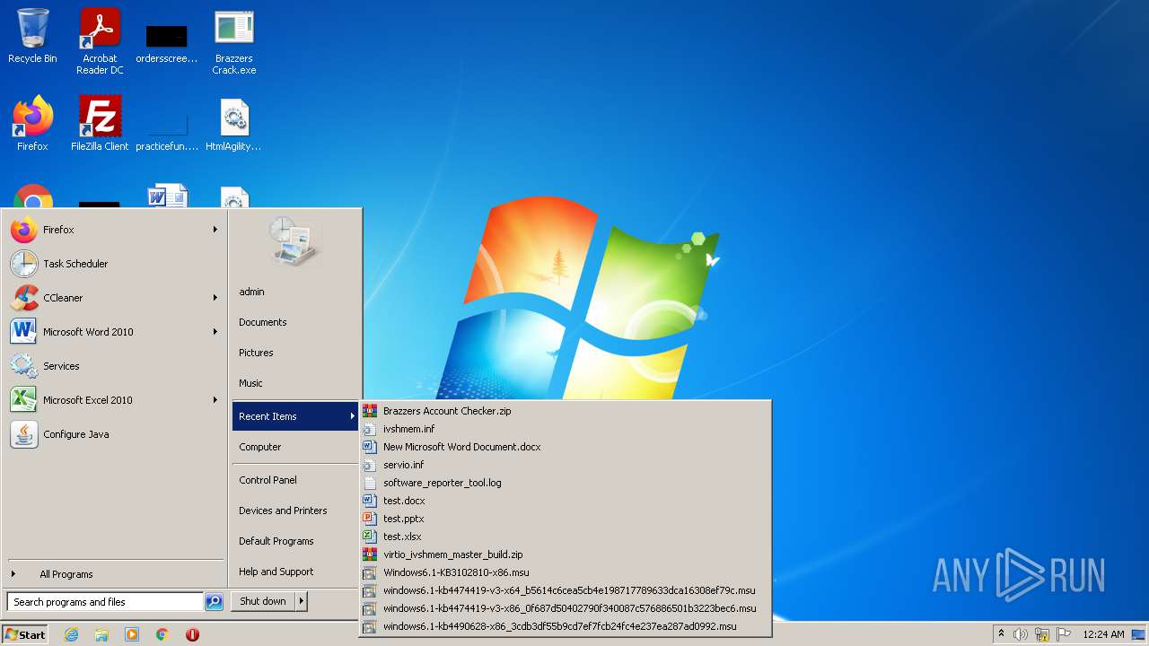Viewport: 1149px width, 646px height.
Task: Launch Acrobat Reader DC from desktop
Action: (100, 40)
